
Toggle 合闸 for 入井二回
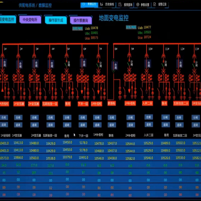(148, 117)
